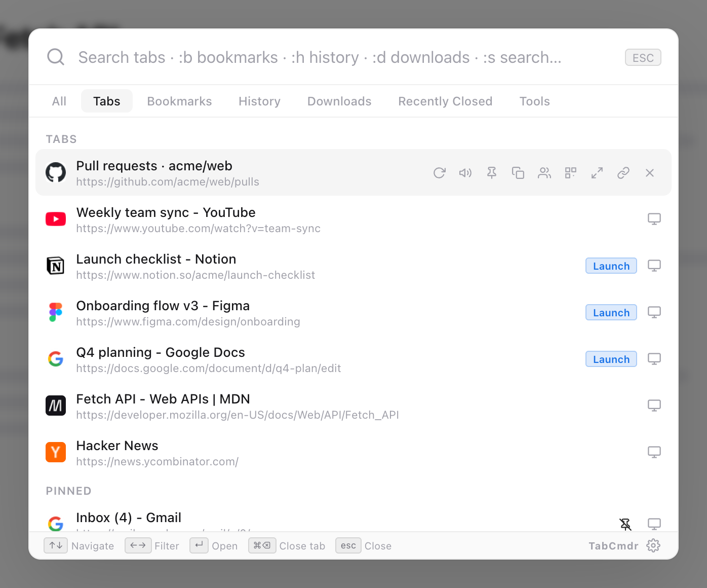Click the grid squares icon in the Pull requests row
Viewport: 707px width, 588px height.
(571, 173)
